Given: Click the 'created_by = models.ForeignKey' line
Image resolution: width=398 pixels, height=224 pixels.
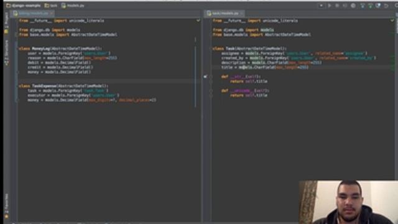Looking at the screenshot, I should point(298,58).
